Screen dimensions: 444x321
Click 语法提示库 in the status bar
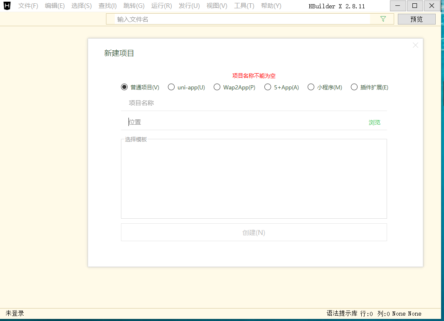coord(342,314)
